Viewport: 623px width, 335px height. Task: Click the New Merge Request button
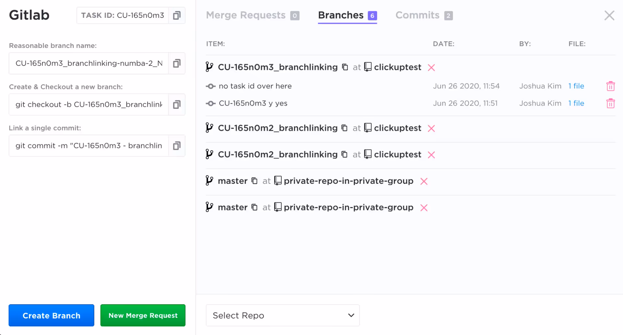(x=143, y=315)
